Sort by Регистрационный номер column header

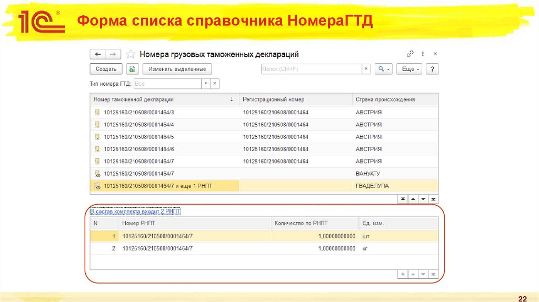tap(296, 99)
